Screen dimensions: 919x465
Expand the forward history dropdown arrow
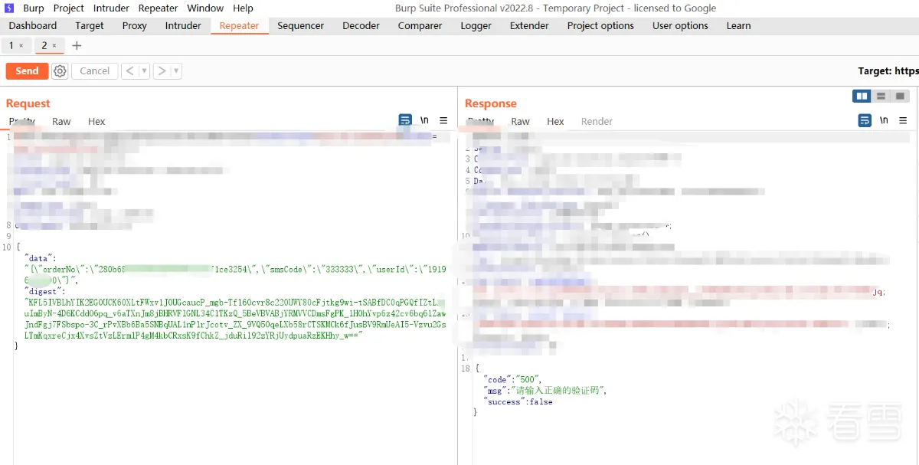[x=176, y=71]
